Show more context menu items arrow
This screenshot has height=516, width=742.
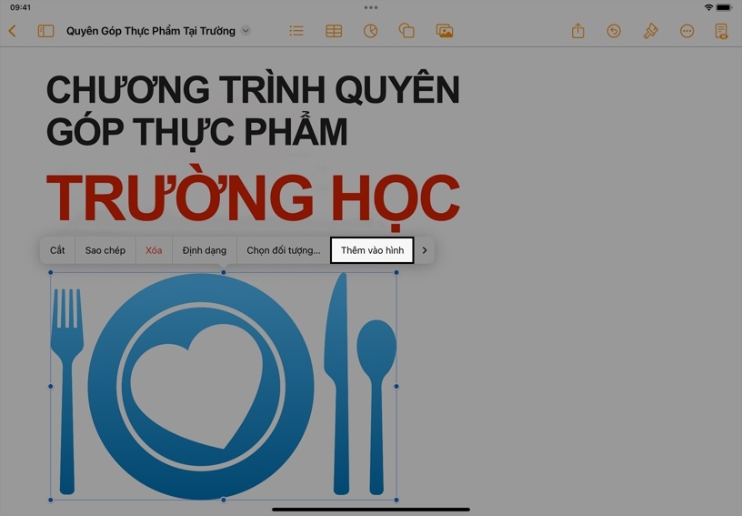click(425, 250)
